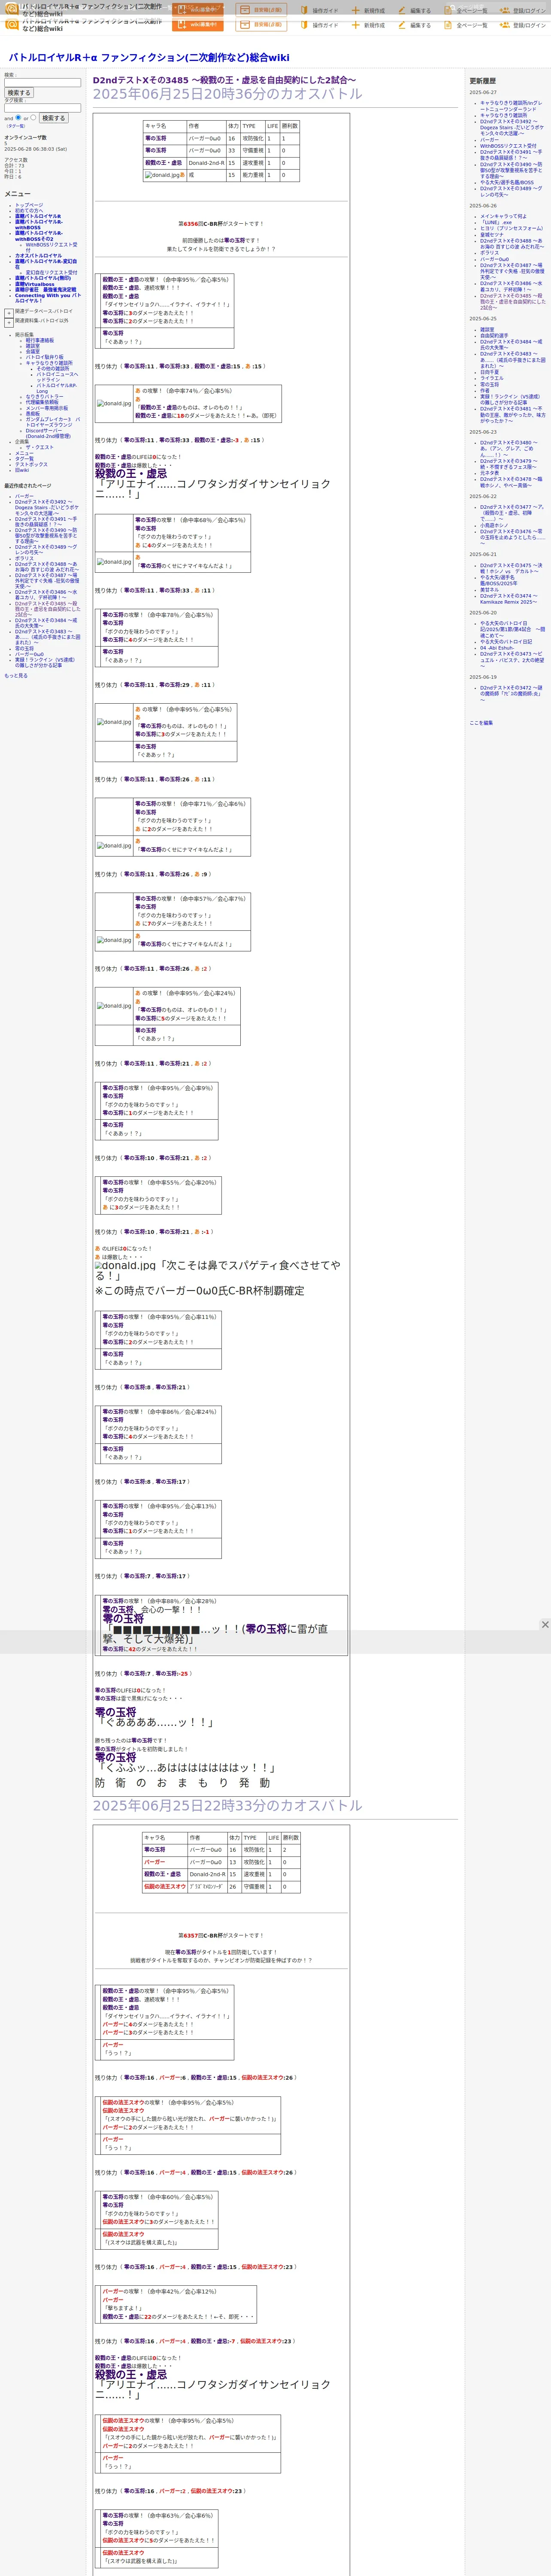Click the タグ検索 input field
This screenshot has height=2576, width=551.
tap(42, 108)
